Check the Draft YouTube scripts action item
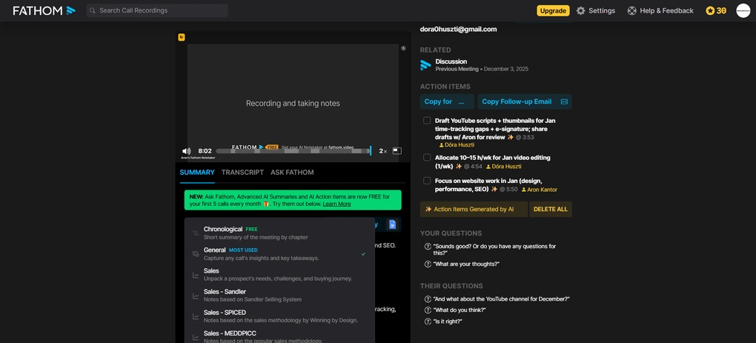Image resolution: width=756 pixels, height=343 pixels. click(x=427, y=121)
